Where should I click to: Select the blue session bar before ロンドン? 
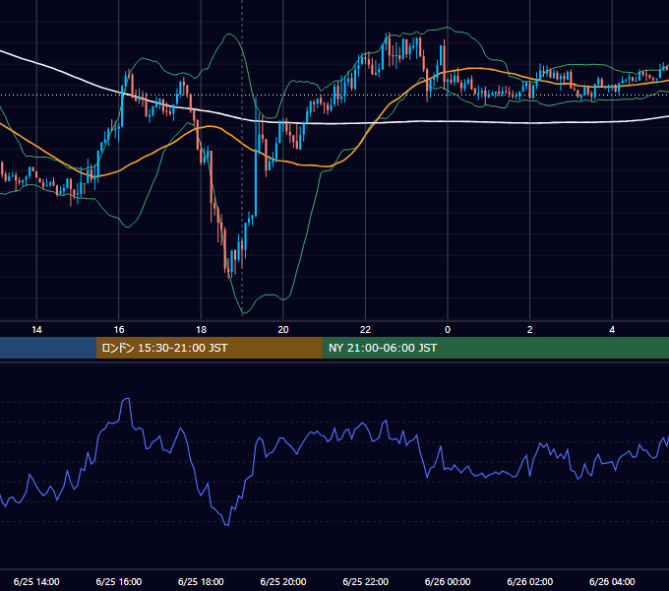[48, 348]
